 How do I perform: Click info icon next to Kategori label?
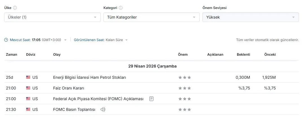pyautogui.click(x=121, y=8)
